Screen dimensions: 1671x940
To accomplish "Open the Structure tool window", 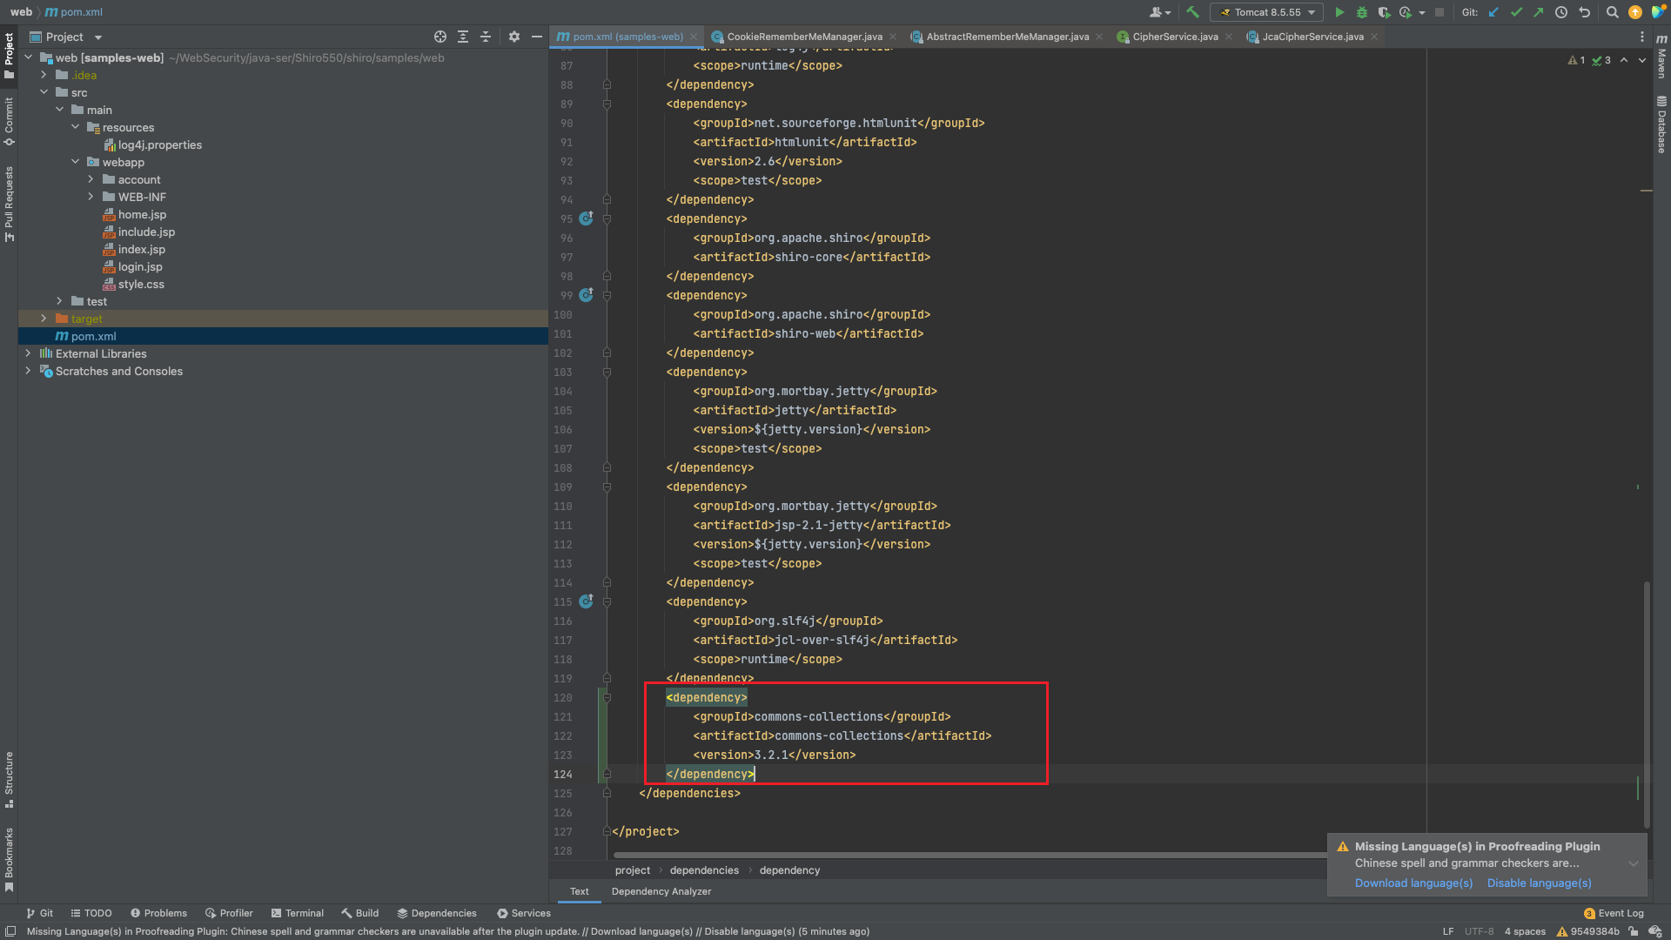I will point(9,779).
